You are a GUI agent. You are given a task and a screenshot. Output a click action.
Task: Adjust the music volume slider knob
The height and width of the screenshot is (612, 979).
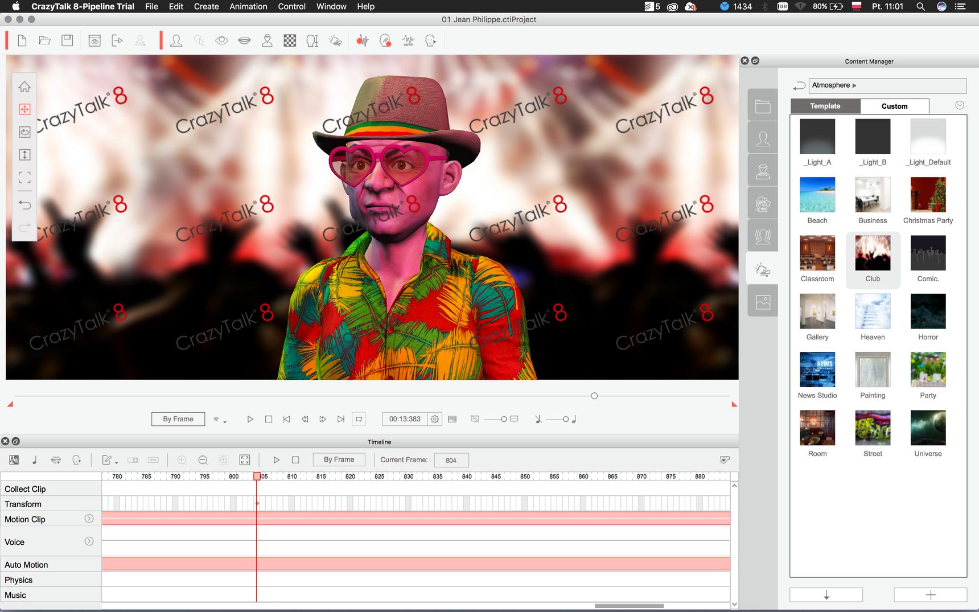565,419
